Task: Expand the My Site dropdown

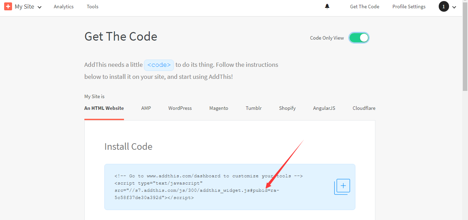Action: coord(28,7)
